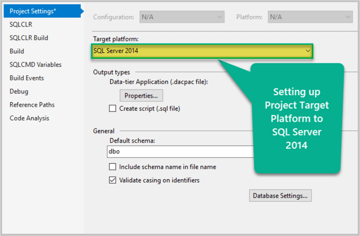Check Include schema name in file name
This screenshot has height=236, width=360.
(113, 167)
